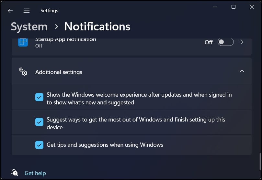Click the breadcrumb chevron after System

(x=56, y=26)
